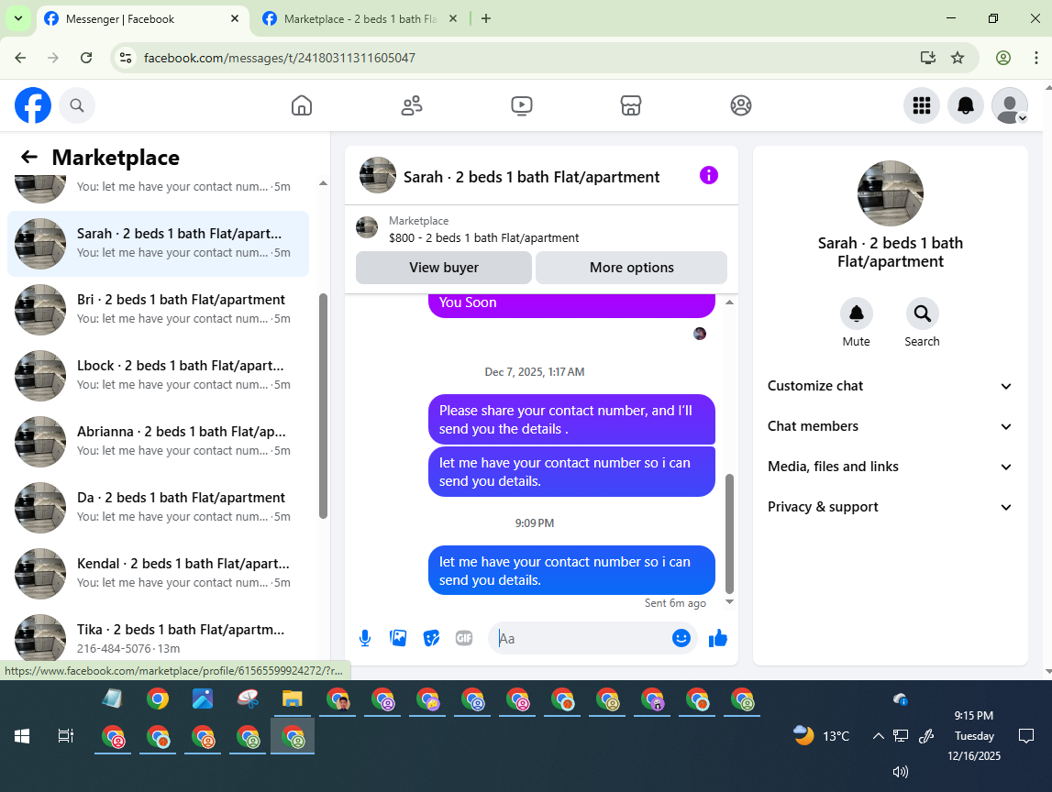This screenshot has height=792, width=1052.
Task: Click the View buyer button
Action: [444, 268]
